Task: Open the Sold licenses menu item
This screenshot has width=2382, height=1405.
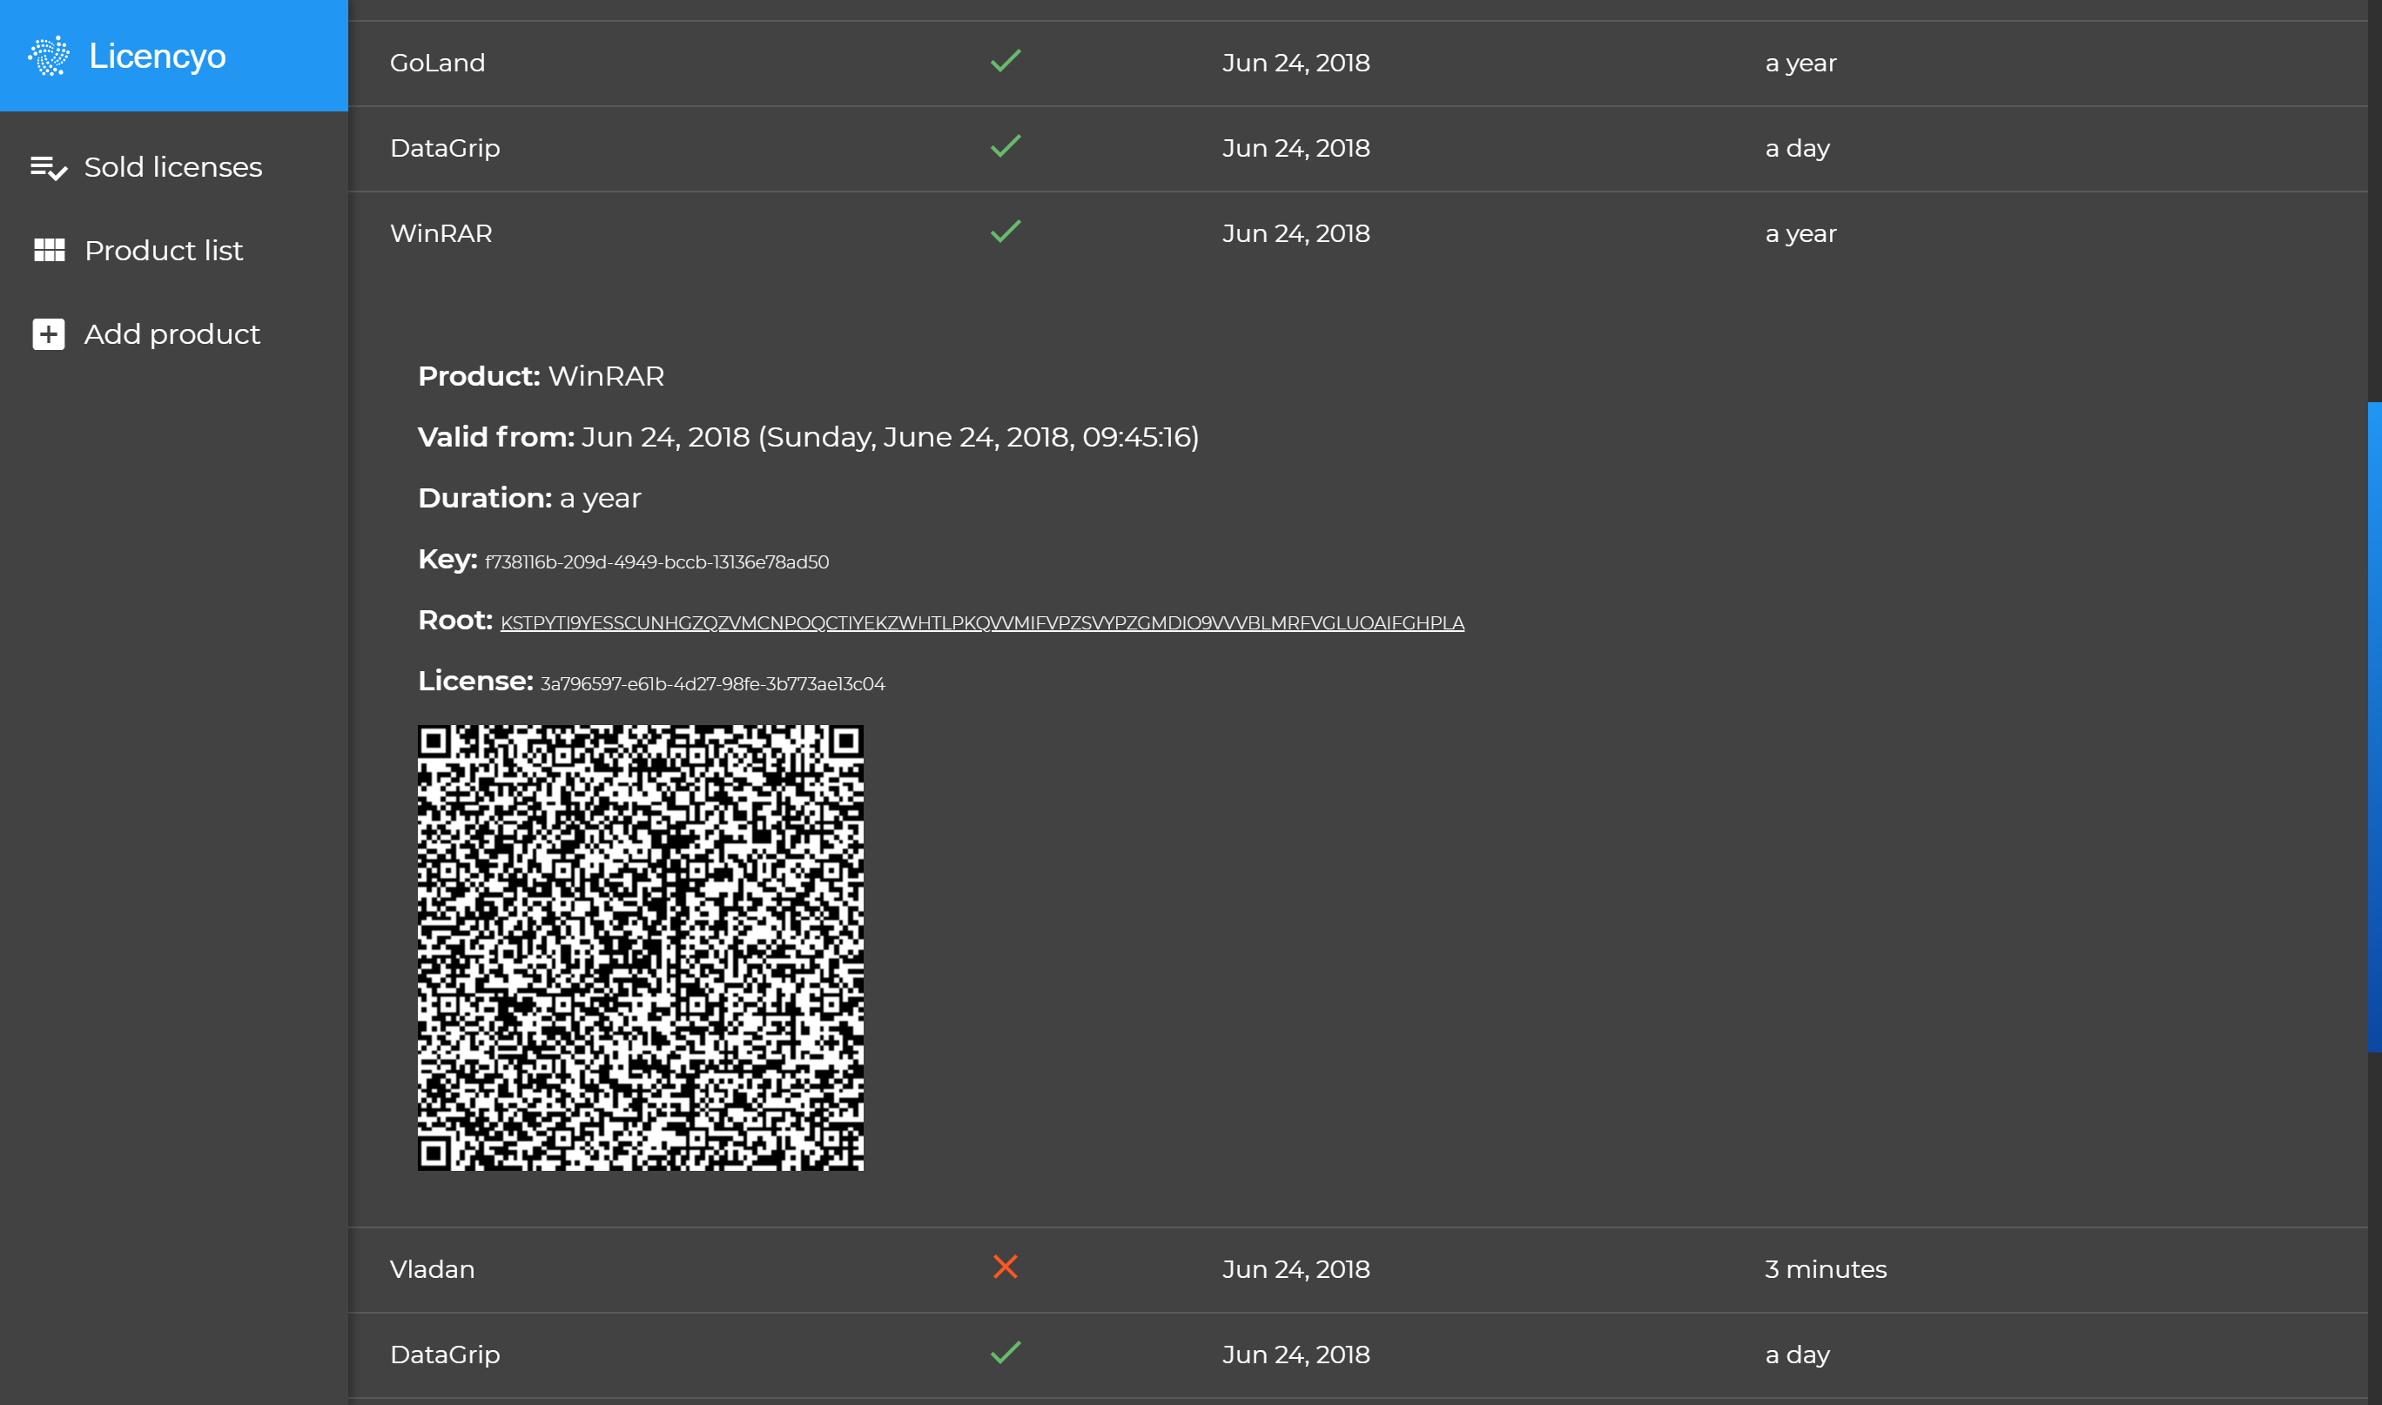Action: coord(172,168)
